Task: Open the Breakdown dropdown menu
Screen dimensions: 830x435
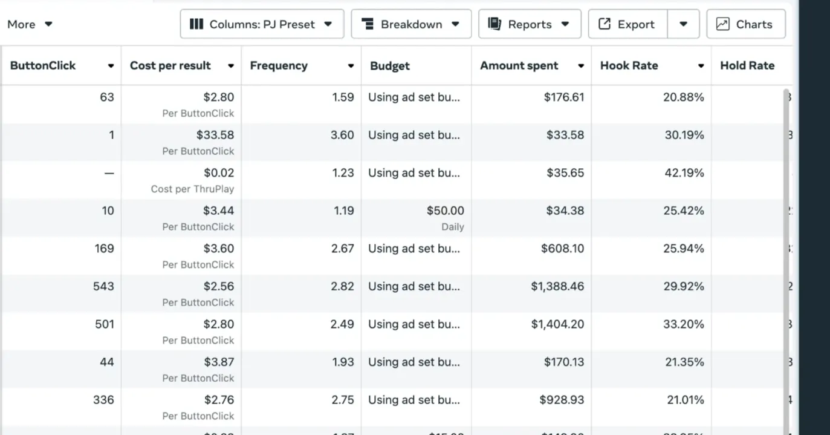Action: 411,24
